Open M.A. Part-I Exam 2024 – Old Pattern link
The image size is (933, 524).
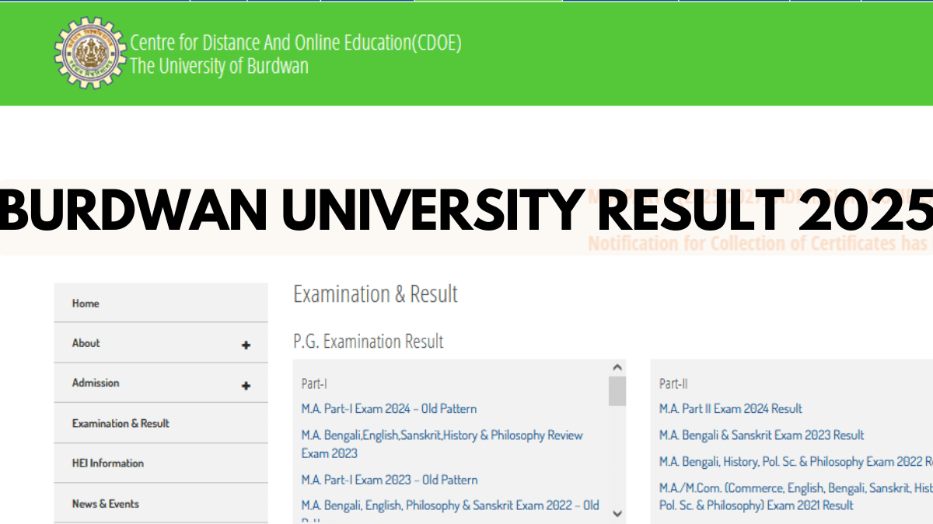coord(390,408)
